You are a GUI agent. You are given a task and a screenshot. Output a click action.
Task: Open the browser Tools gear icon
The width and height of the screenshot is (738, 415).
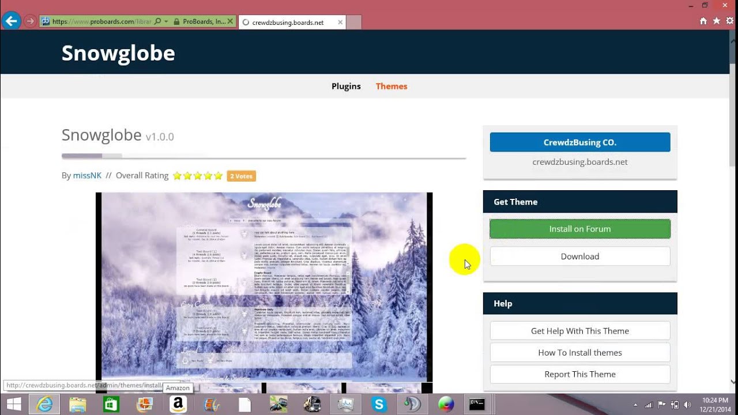pyautogui.click(x=730, y=21)
